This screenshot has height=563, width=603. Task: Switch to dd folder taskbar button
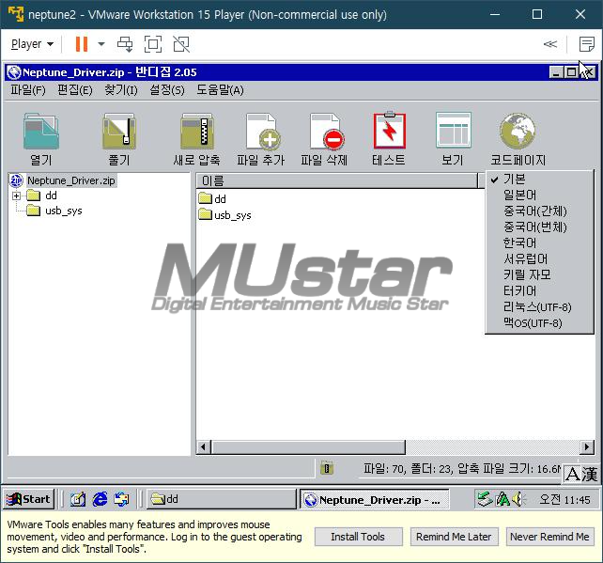pos(222,499)
